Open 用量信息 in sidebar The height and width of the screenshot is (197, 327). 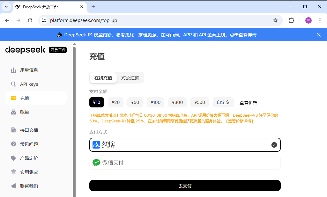[36, 70]
